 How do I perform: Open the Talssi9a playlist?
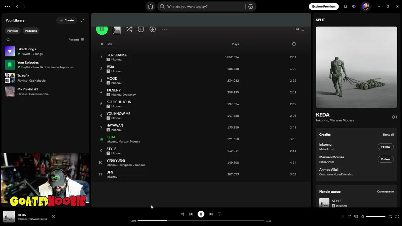point(46,78)
